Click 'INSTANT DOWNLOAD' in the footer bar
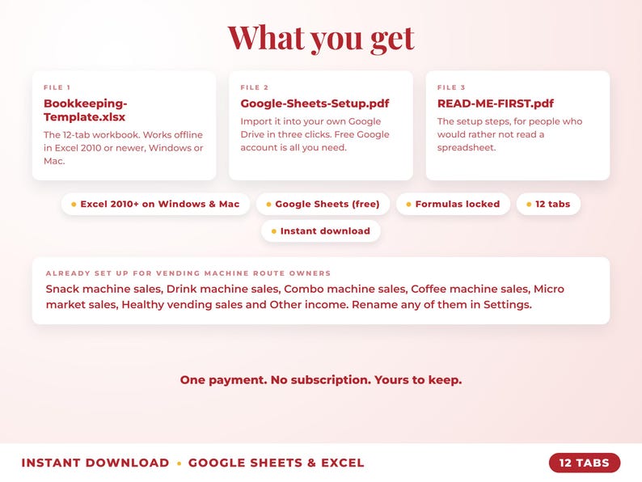The width and height of the screenshot is (642, 482). click(x=95, y=463)
